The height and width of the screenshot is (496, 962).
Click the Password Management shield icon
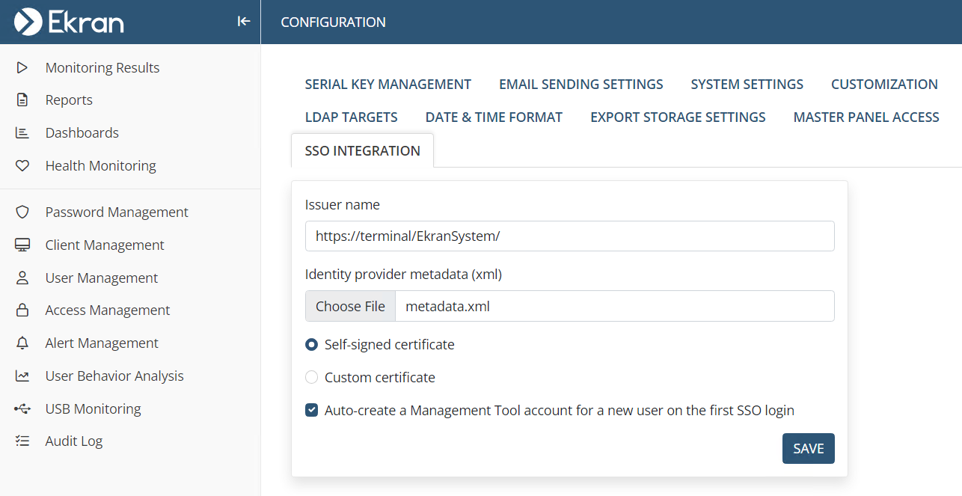coord(22,212)
